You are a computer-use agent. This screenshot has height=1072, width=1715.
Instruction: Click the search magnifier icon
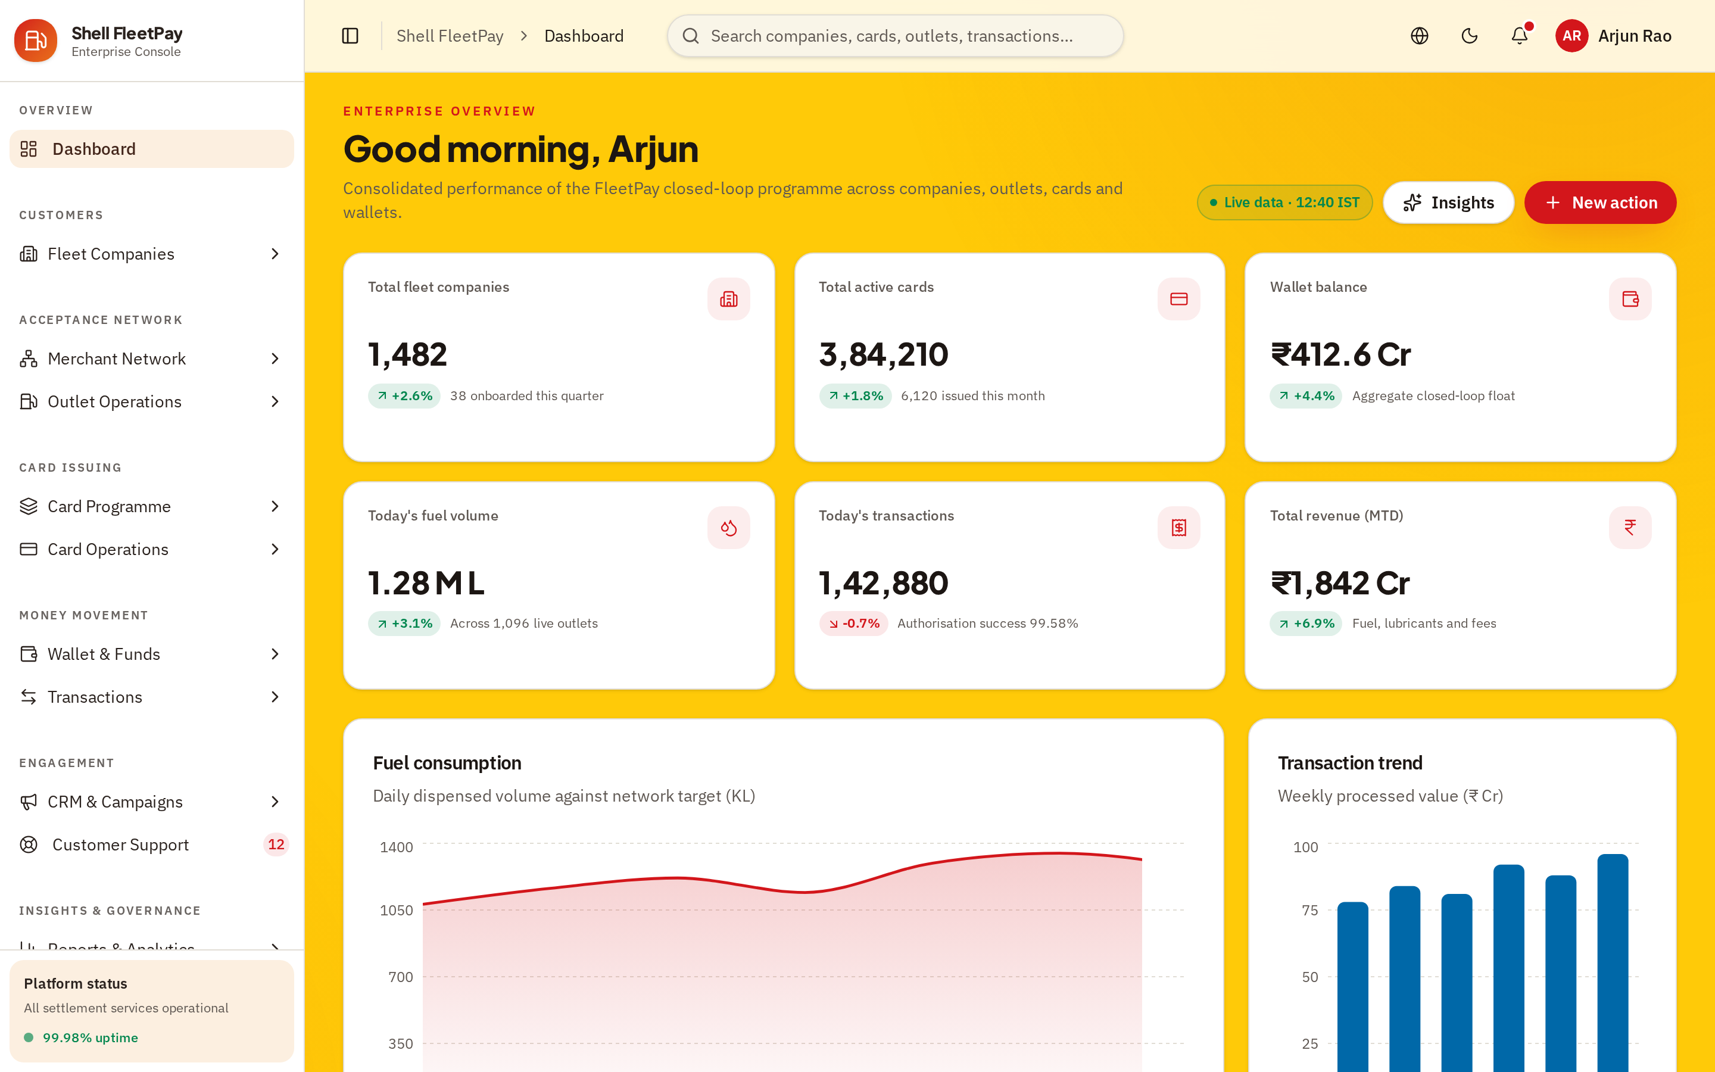click(691, 36)
